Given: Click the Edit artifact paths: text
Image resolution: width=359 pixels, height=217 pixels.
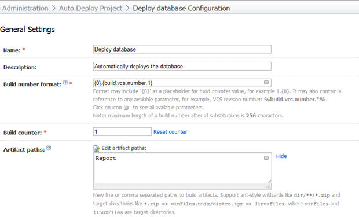Looking at the screenshot, I should tap(124, 148).
